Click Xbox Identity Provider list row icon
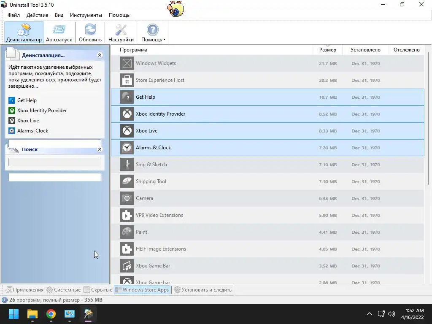The height and width of the screenshot is (324, 432). [127, 114]
